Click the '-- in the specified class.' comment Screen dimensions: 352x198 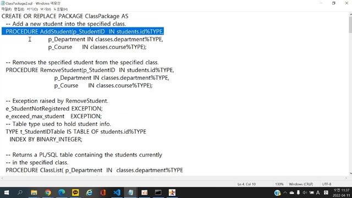(x=37, y=163)
